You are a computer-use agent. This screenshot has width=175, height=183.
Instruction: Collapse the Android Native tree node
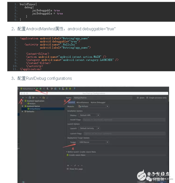pyautogui.click(x=22, y=106)
